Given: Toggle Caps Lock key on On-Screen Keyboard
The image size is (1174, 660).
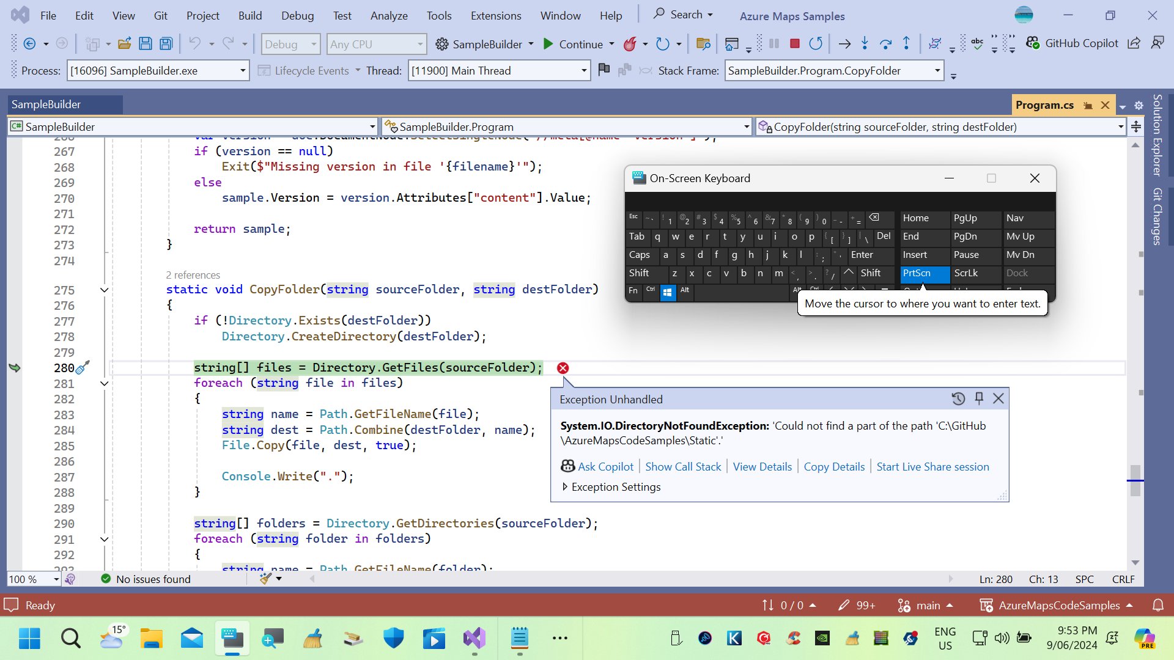Looking at the screenshot, I should pos(640,255).
